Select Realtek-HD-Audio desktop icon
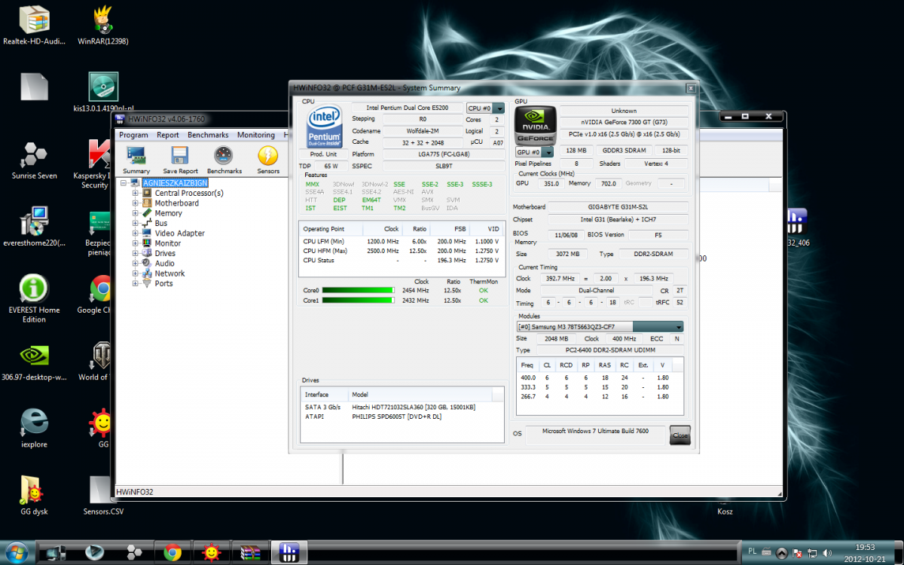This screenshot has height=565, width=904. click(x=34, y=26)
